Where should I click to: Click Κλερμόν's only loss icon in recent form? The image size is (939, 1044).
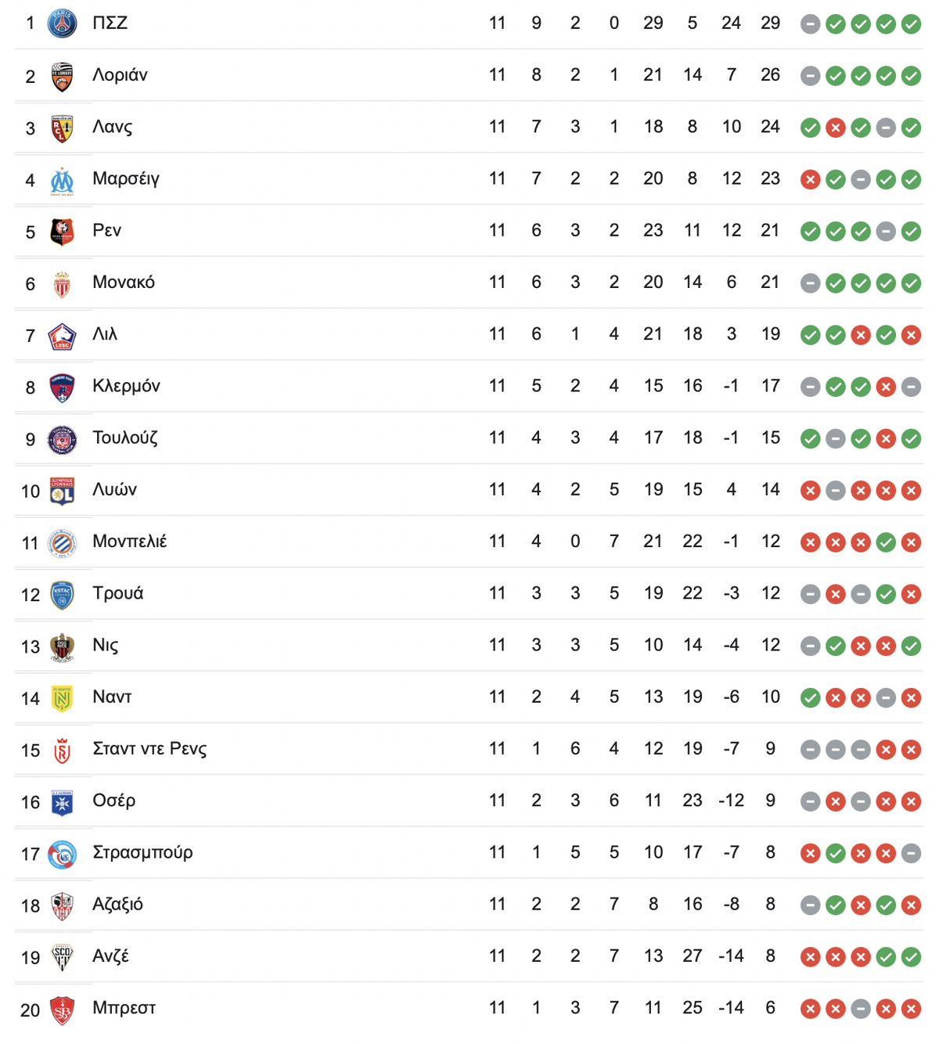[886, 387]
